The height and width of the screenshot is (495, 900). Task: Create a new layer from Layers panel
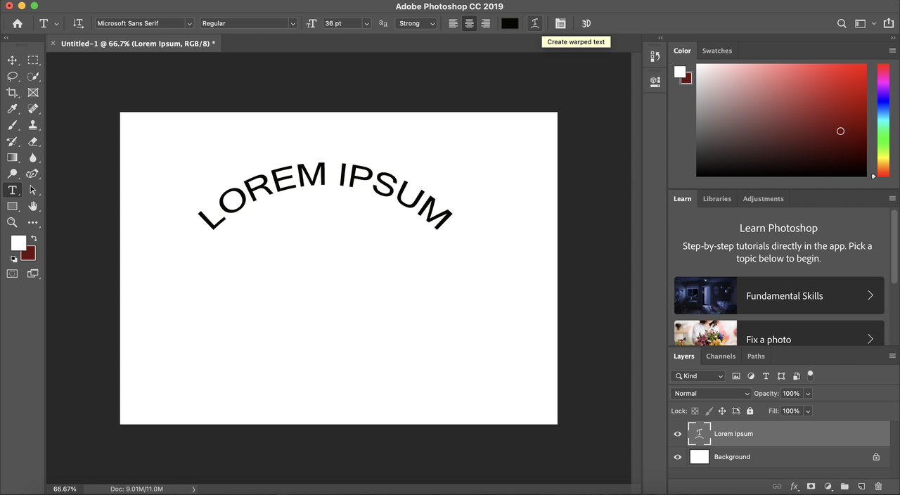(861, 486)
